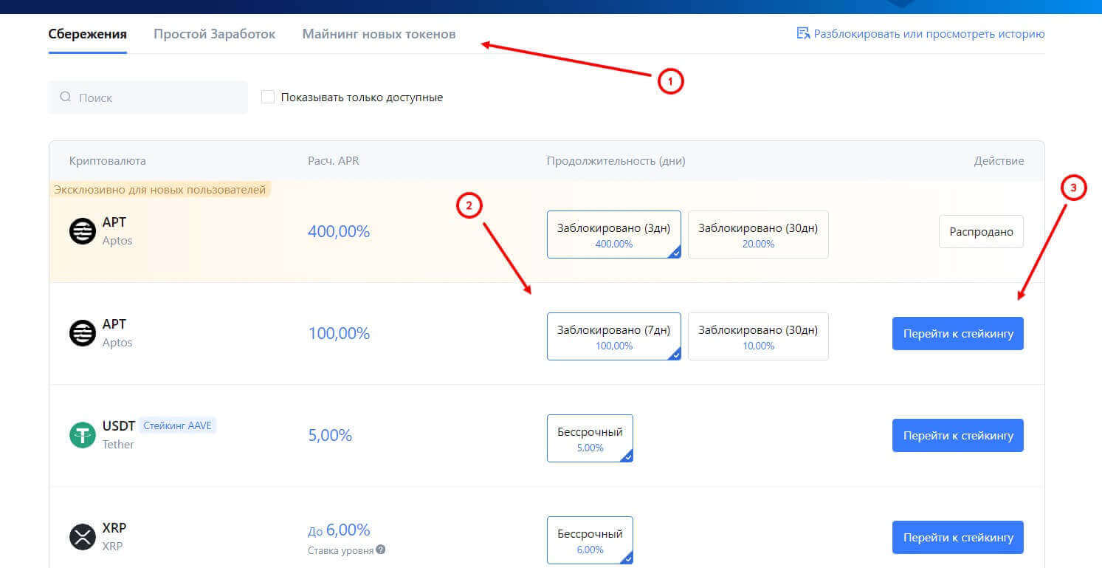
Task: Select Заблокировано (3дн) 400% duration option
Action: coord(613,234)
